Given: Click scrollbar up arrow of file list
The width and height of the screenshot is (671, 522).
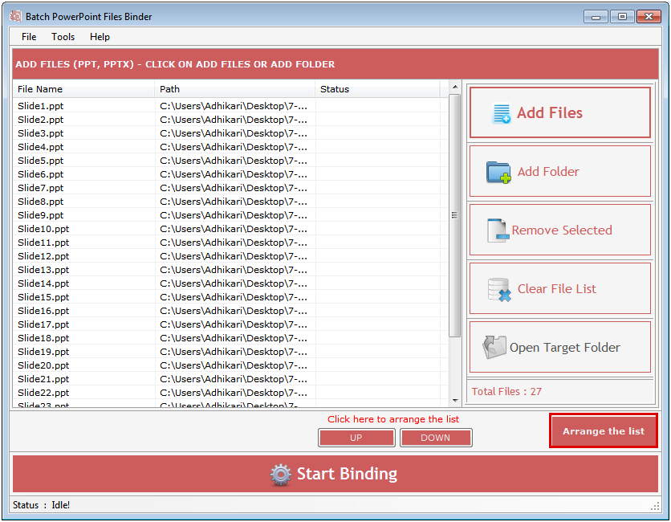Looking at the screenshot, I should pos(455,87).
